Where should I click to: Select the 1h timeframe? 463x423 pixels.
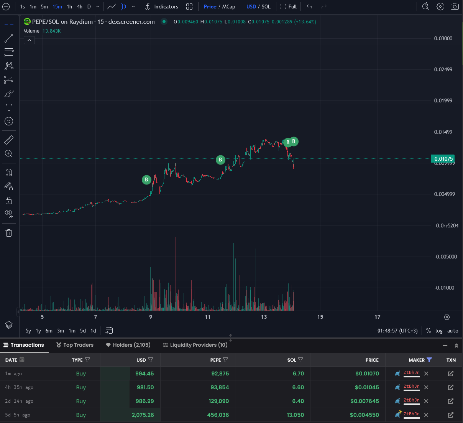[69, 7]
